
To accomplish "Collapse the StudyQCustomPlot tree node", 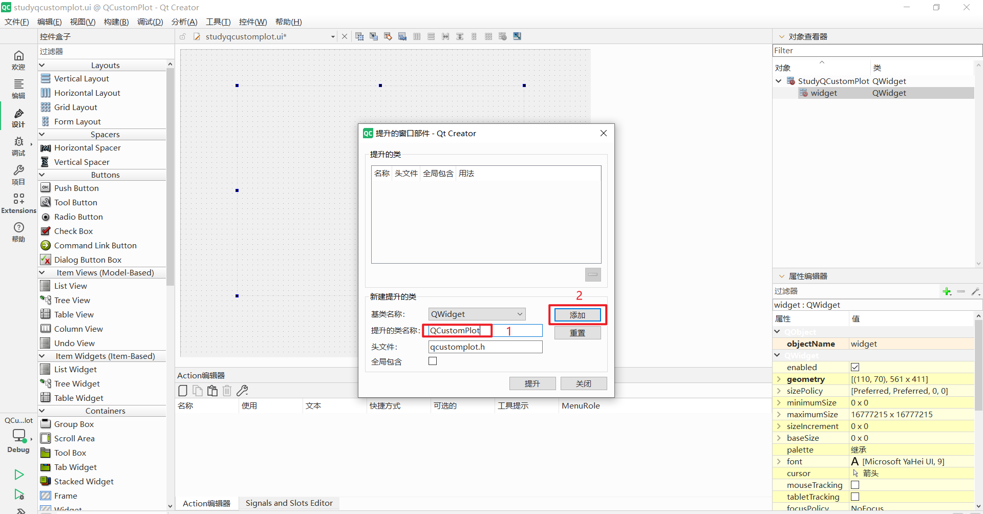I will tap(779, 81).
